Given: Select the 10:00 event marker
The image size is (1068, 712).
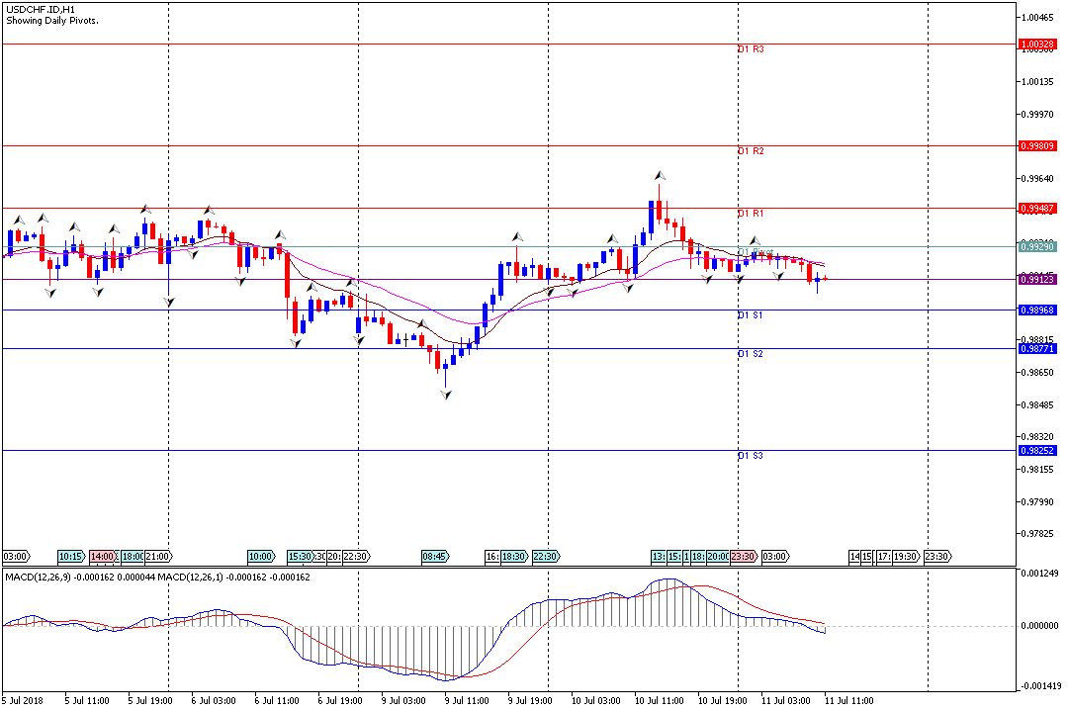Looking at the screenshot, I should 261,557.
